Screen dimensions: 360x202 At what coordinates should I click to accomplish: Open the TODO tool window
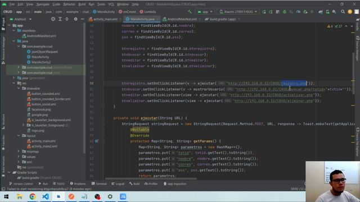58,183
